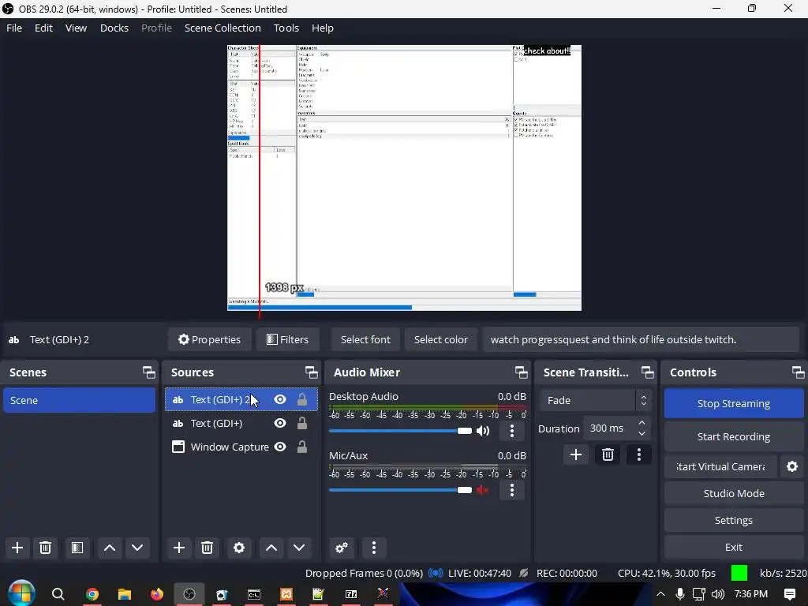Image resolution: width=808 pixels, height=606 pixels.
Task: Open Desktop Audio options menu dots
Action: click(511, 431)
